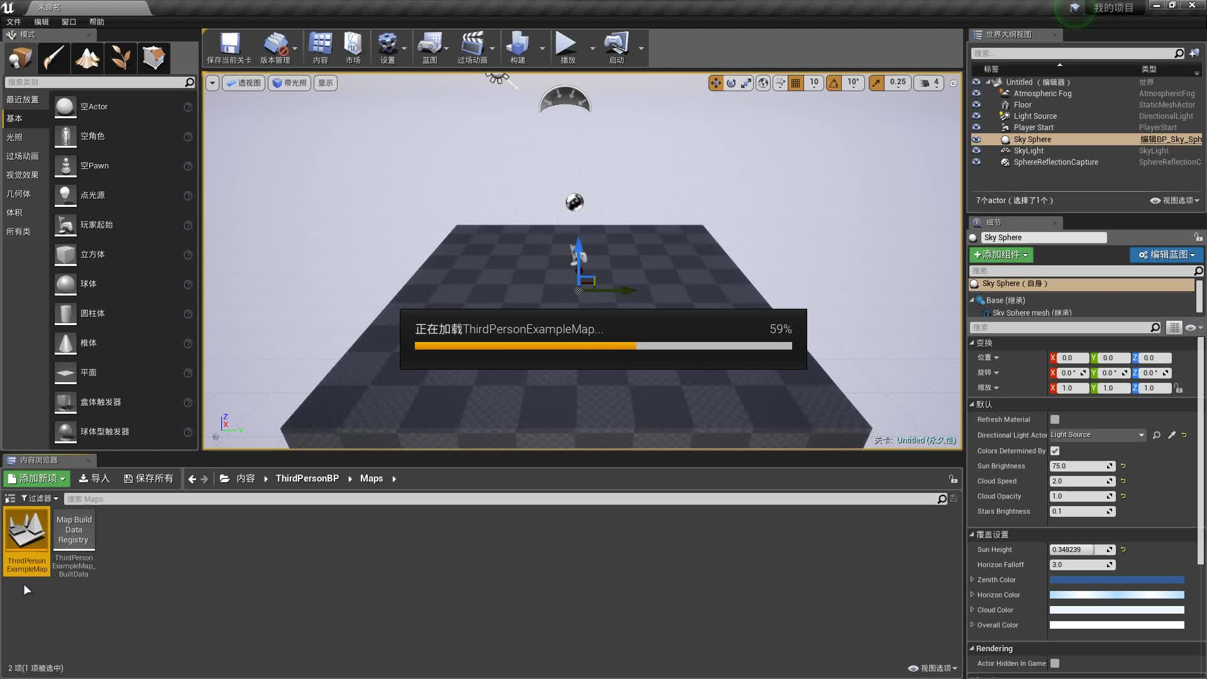
Task: Click the Cone geometry icon
Action: pos(65,343)
